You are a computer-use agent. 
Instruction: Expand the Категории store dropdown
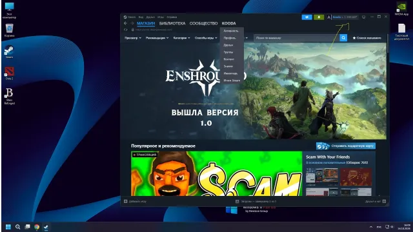tap(181, 38)
